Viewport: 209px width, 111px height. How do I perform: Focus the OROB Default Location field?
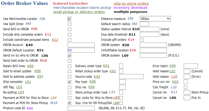[81, 50]
